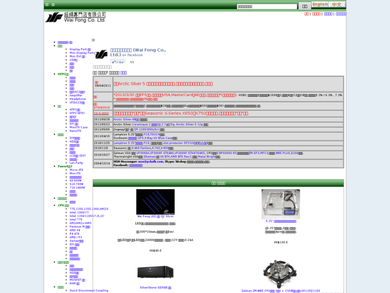Switch language to English
The height and width of the screenshot is (293, 390).
[x=320, y=4]
